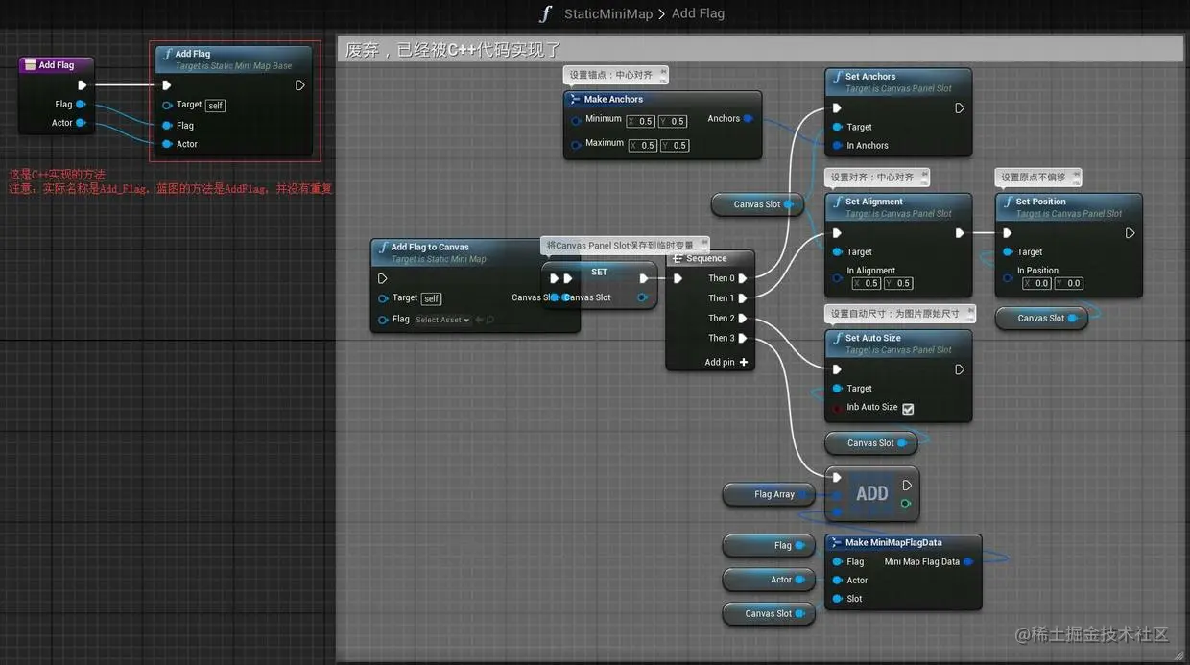Click the Target self pin on Add Flag function node
The height and width of the screenshot is (665, 1190).
167,105
